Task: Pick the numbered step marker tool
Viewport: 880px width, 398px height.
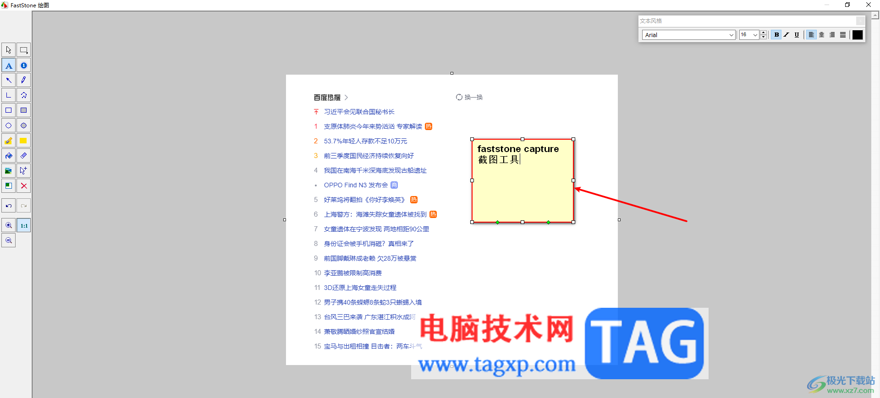Action: tap(24, 65)
